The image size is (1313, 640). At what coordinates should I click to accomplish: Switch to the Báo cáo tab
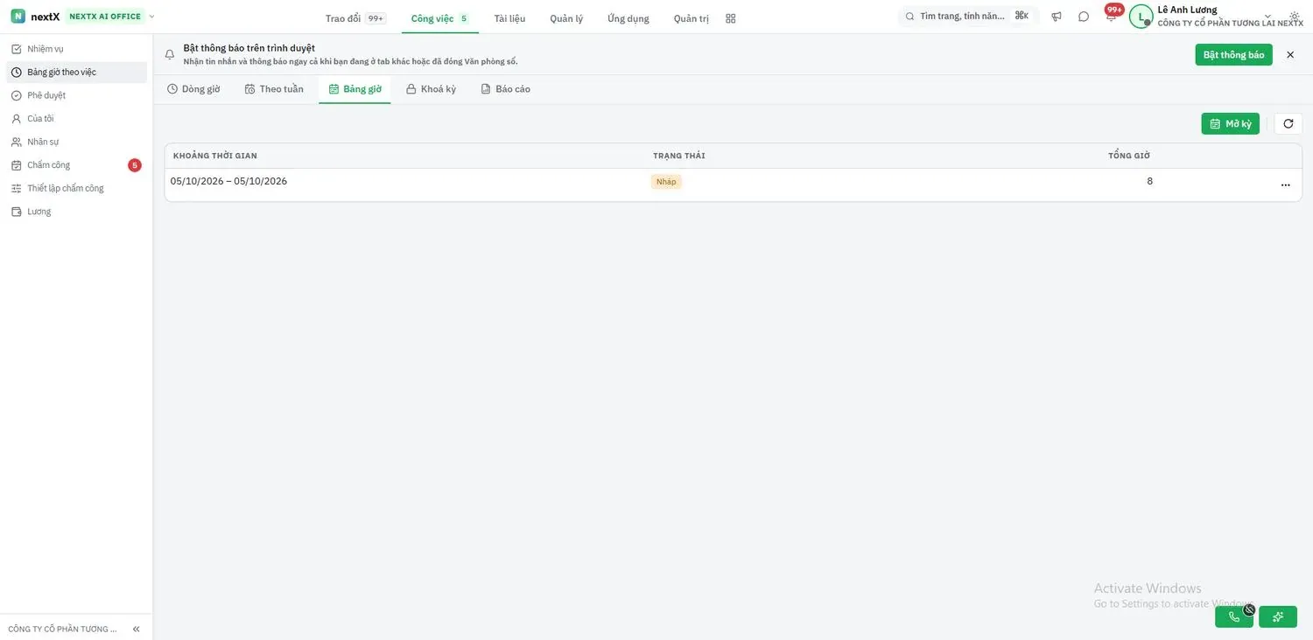coord(505,89)
